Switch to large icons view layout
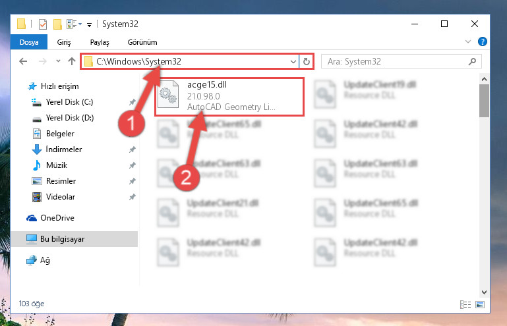Viewport: 507px width, 326px height. point(480,304)
